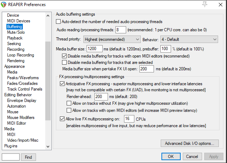
Task: Click the preferences search field beside Find
Action: click(x=11, y=157)
